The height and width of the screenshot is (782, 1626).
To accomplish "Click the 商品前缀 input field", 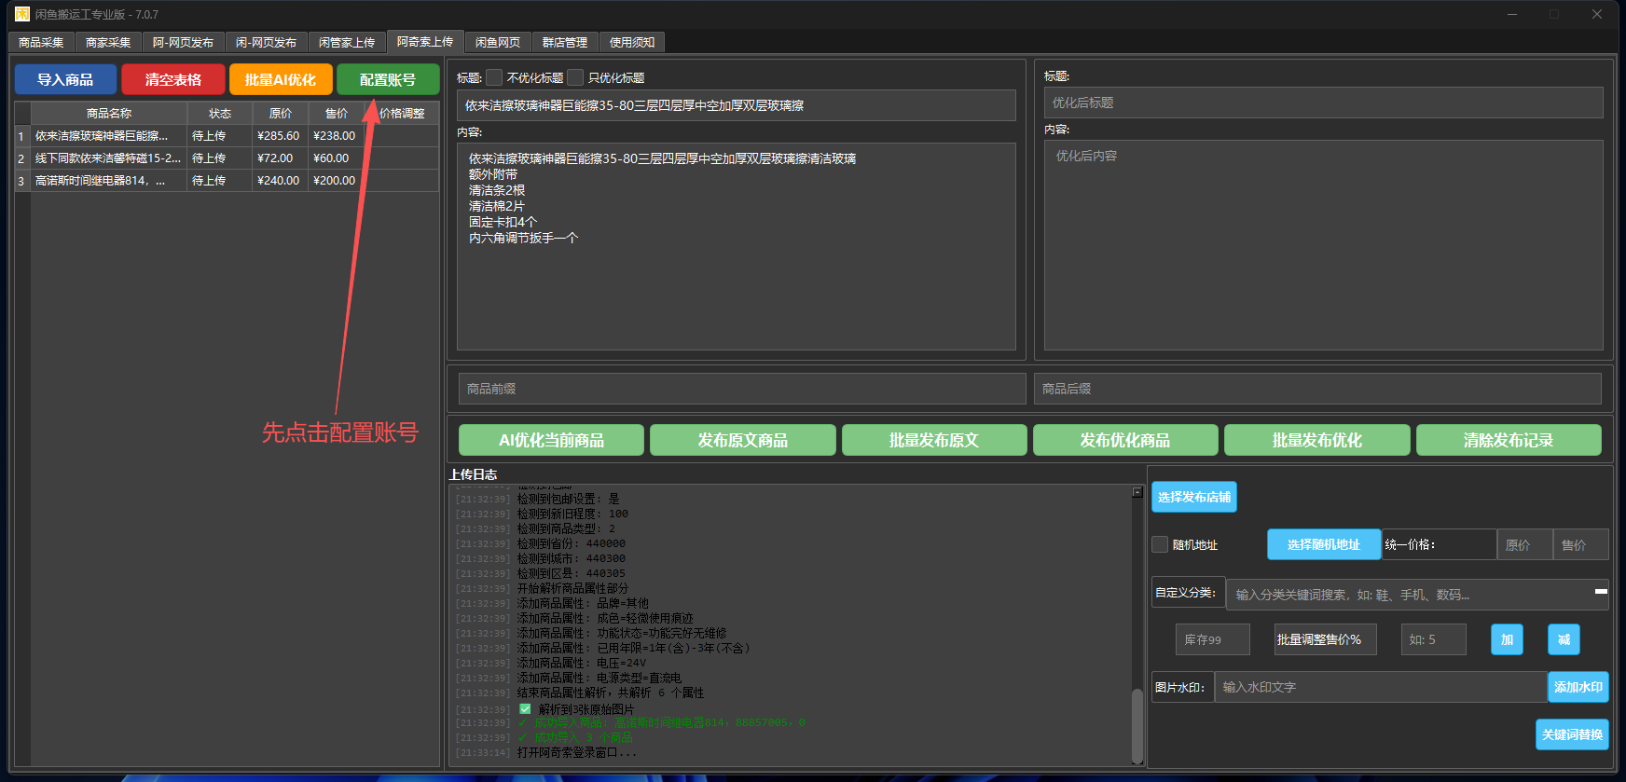I will (741, 389).
